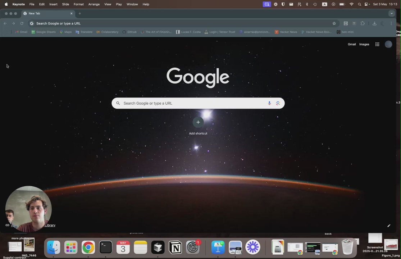The height and width of the screenshot is (259, 401).
Task: Open Notes from the Dock
Action: (x=140, y=247)
